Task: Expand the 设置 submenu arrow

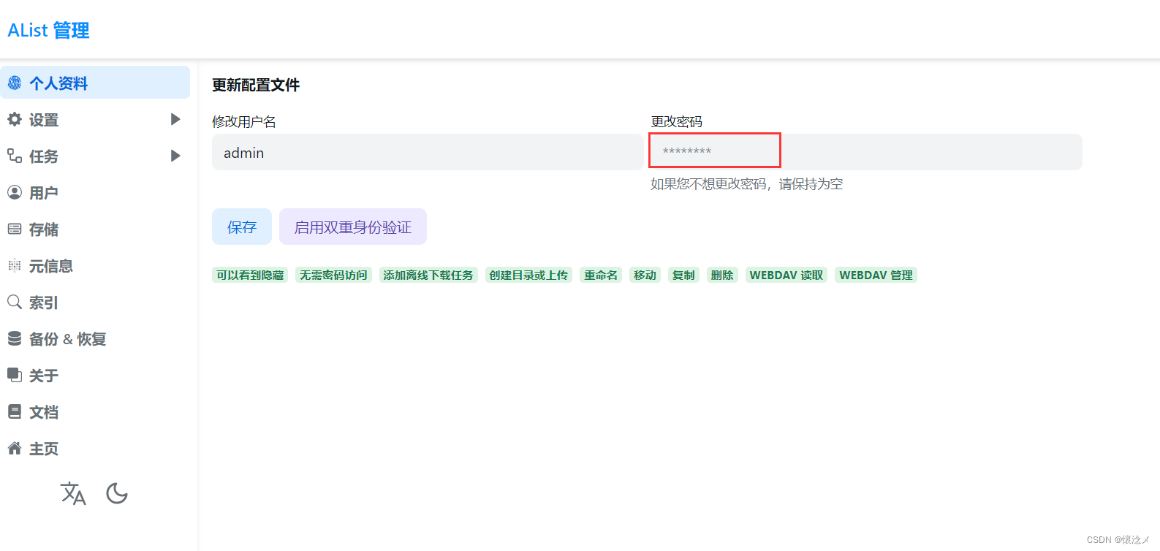Action: [x=175, y=119]
